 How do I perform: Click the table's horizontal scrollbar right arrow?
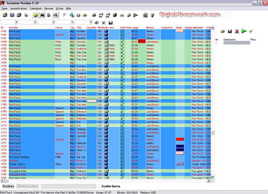[209, 181]
